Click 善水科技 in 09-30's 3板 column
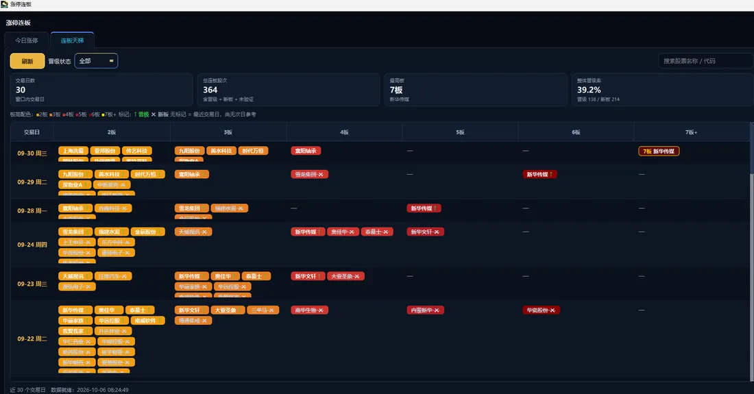This screenshot has height=394, width=754. (221, 151)
